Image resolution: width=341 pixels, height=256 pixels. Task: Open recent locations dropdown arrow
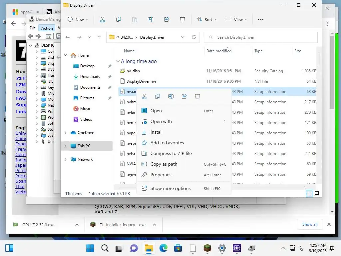coord(89,37)
